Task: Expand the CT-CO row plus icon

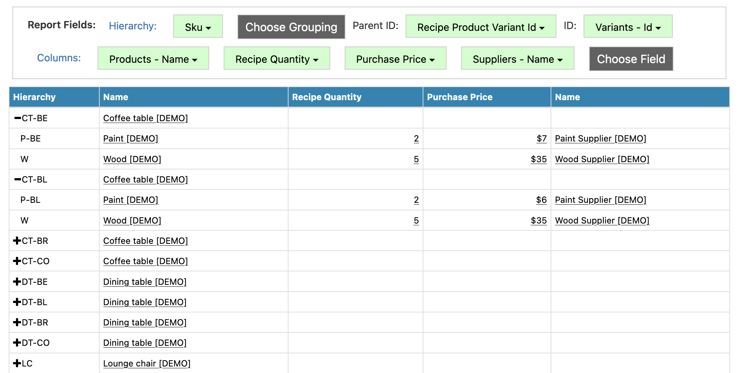Action: [x=17, y=261]
